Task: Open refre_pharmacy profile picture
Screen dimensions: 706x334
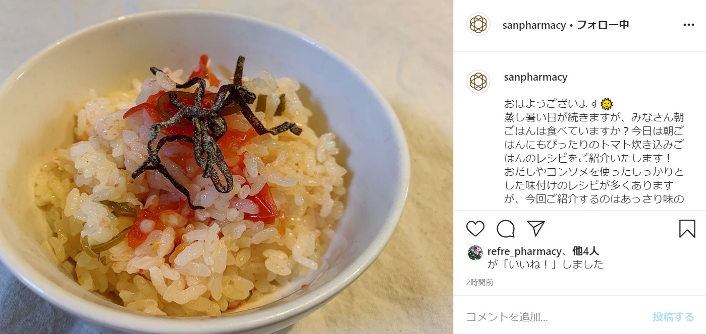Action: [475, 252]
